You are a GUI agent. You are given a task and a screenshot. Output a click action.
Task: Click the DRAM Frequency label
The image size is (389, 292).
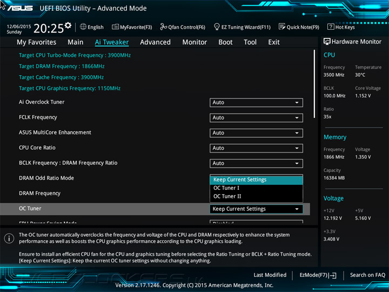tap(39, 193)
